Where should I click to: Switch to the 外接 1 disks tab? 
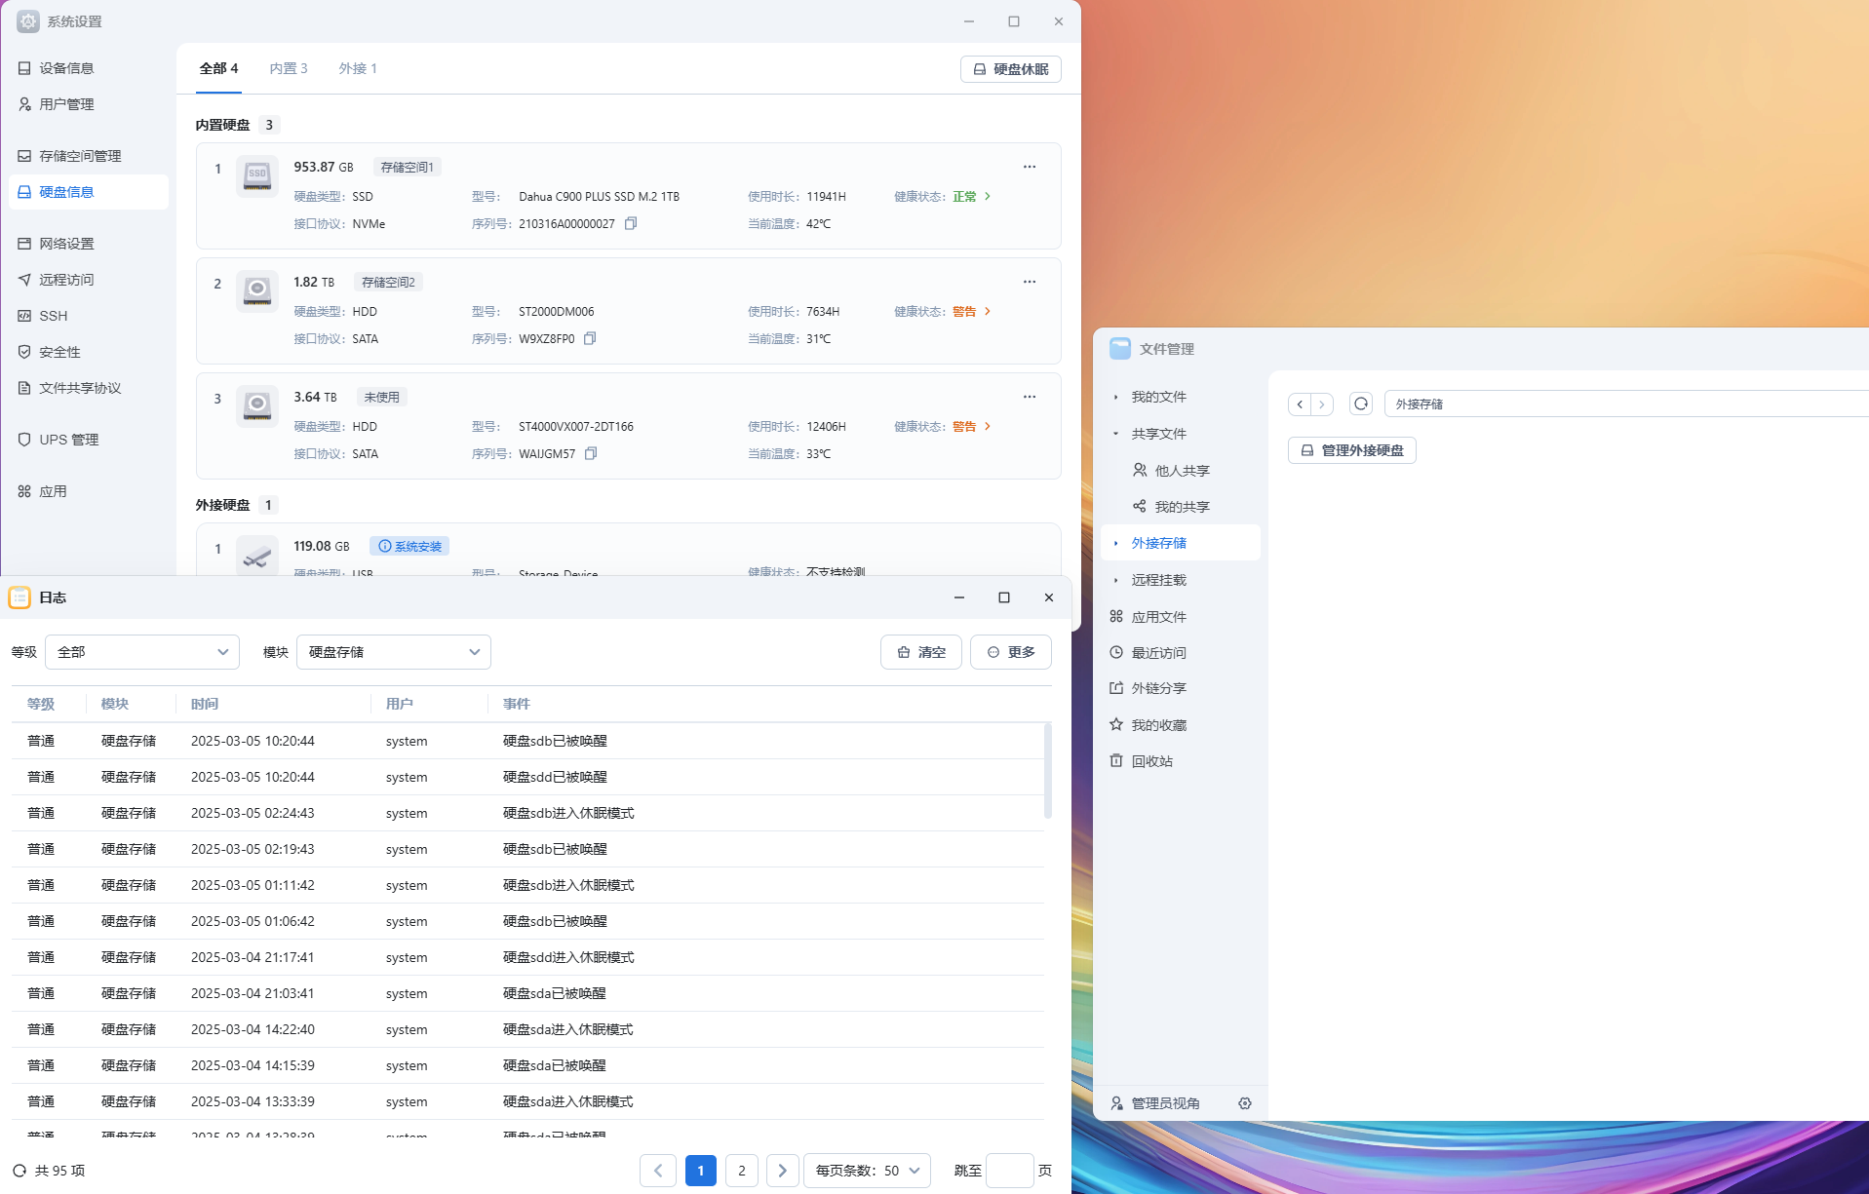(x=358, y=68)
